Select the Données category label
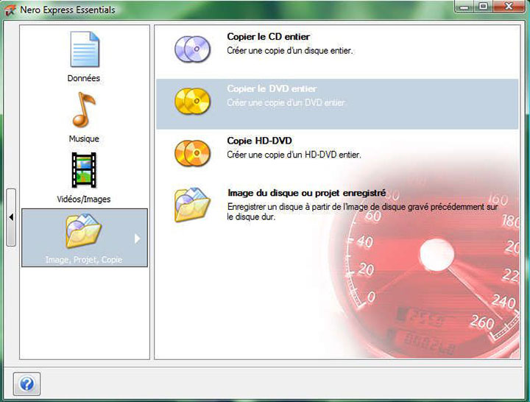The width and height of the screenshot is (530, 402). pos(83,78)
